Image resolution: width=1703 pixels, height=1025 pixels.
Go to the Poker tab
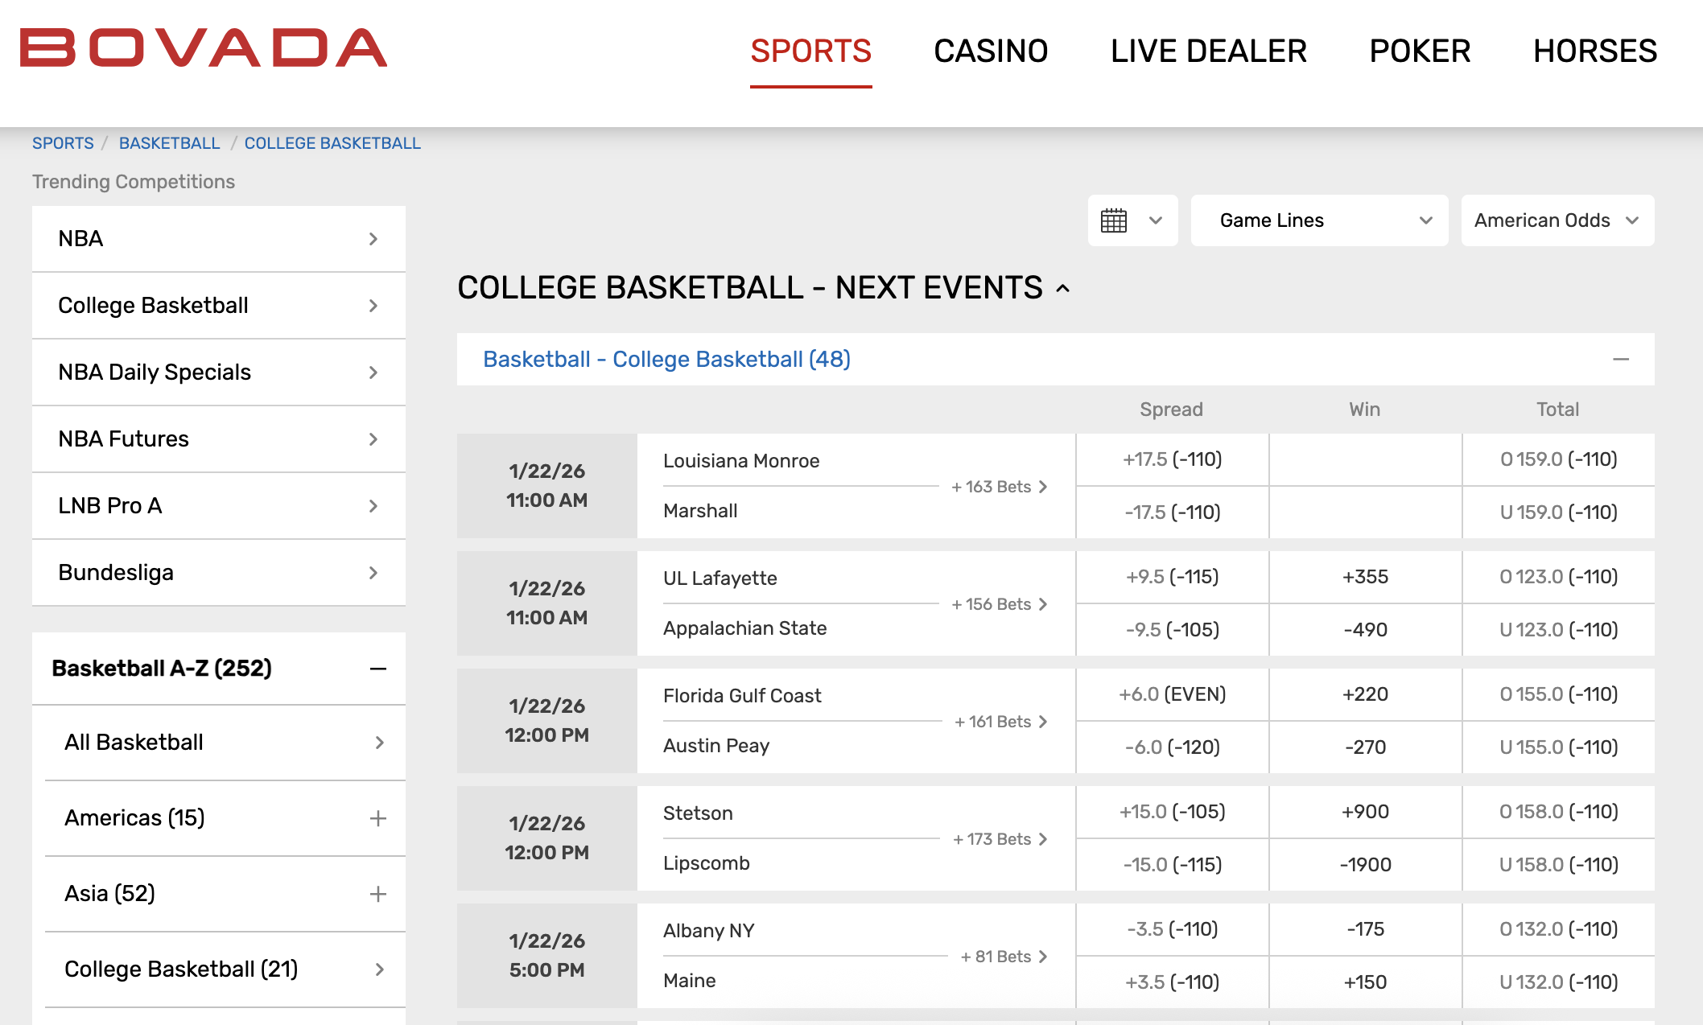click(x=1421, y=51)
